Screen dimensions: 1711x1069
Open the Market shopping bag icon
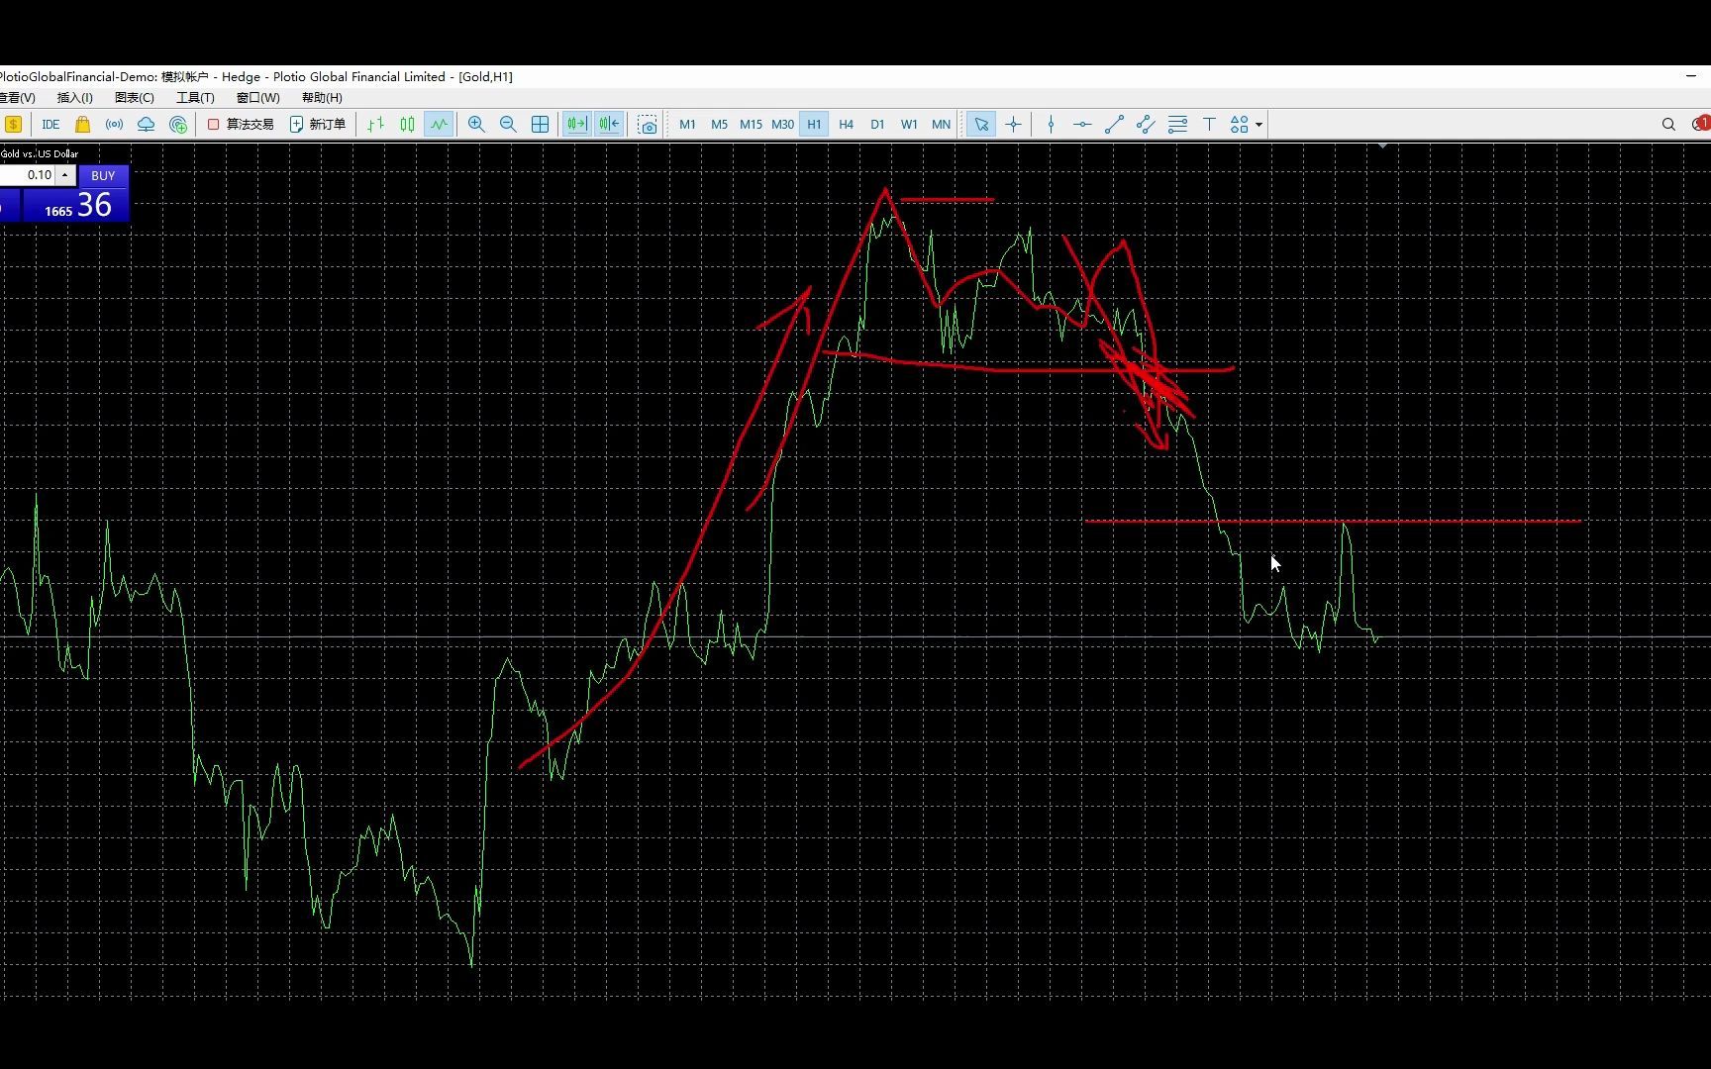coord(82,124)
